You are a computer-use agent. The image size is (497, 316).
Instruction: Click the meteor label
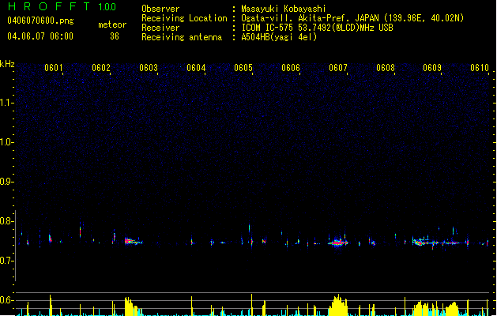coord(112,24)
